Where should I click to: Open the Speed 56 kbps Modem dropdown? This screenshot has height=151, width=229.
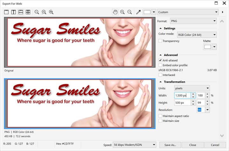[x=134, y=145]
